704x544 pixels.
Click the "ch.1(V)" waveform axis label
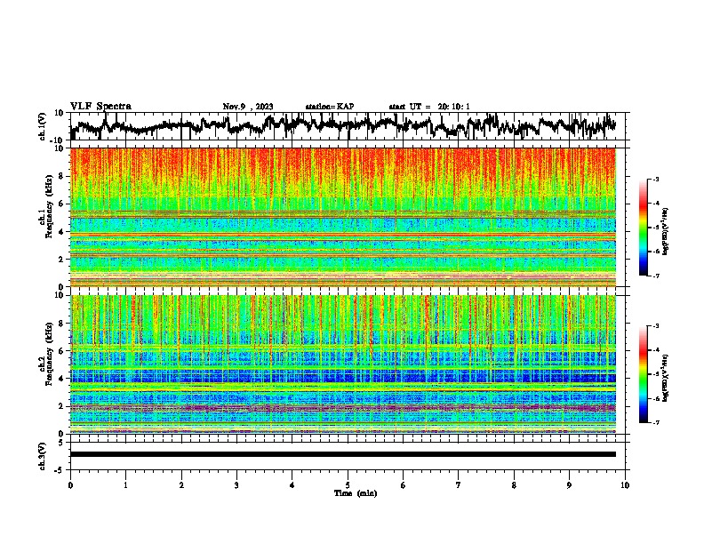pos(43,126)
